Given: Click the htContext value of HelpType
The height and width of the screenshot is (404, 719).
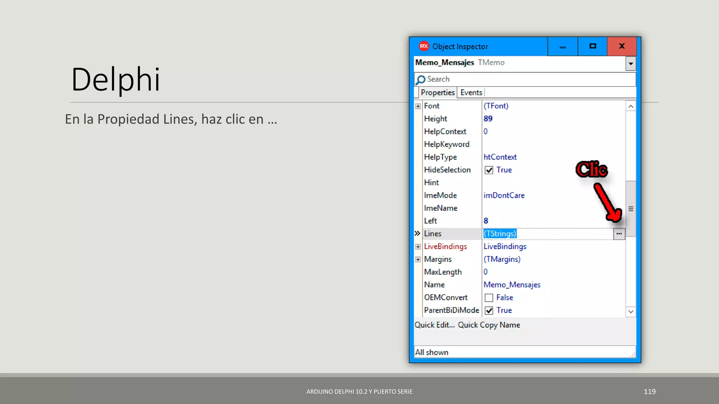Looking at the screenshot, I should pos(500,157).
